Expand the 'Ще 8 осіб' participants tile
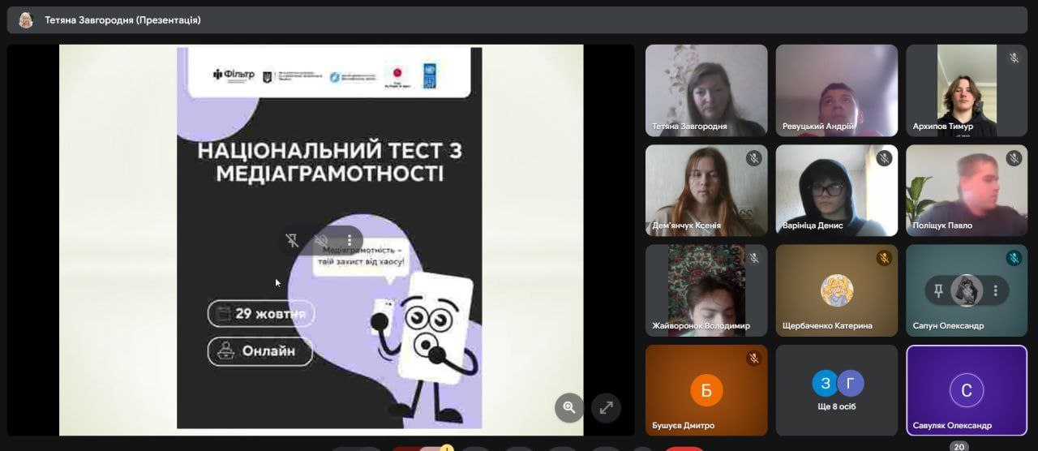This screenshot has height=451, width=1038. point(836,391)
